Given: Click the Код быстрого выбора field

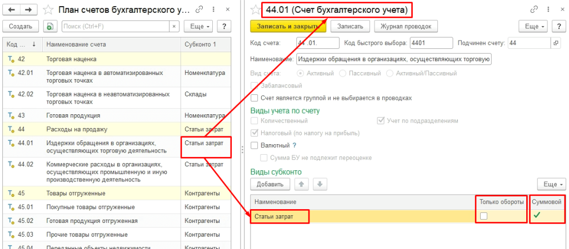Looking at the screenshot, I should (431, 43).
